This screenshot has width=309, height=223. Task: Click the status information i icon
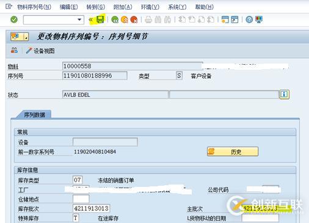(285, 94)
